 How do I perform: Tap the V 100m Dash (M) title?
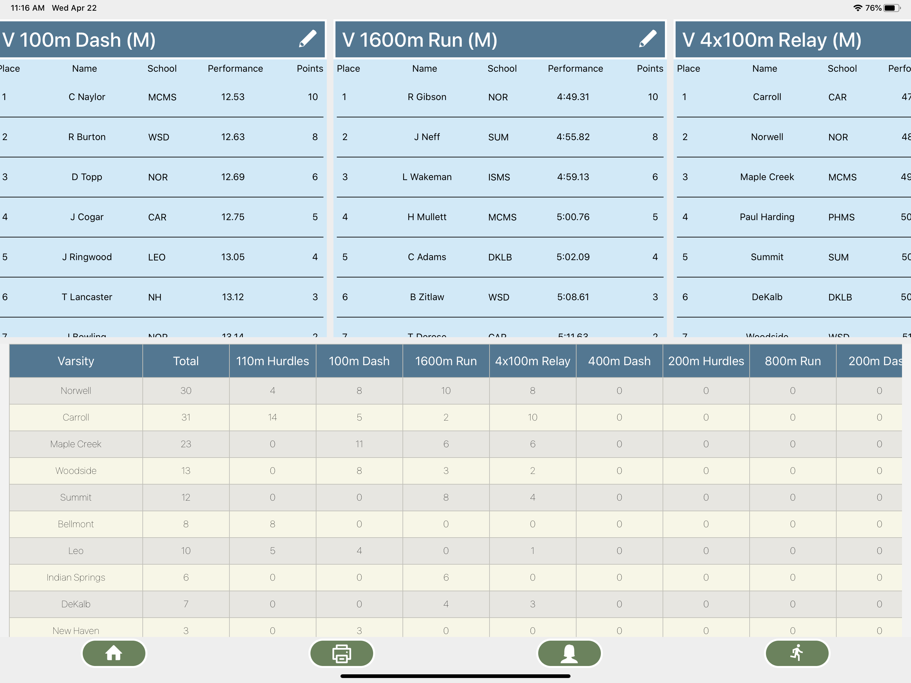79,40
